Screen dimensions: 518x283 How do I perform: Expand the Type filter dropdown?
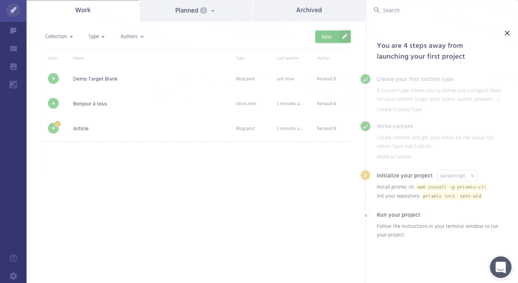point(96,36)
